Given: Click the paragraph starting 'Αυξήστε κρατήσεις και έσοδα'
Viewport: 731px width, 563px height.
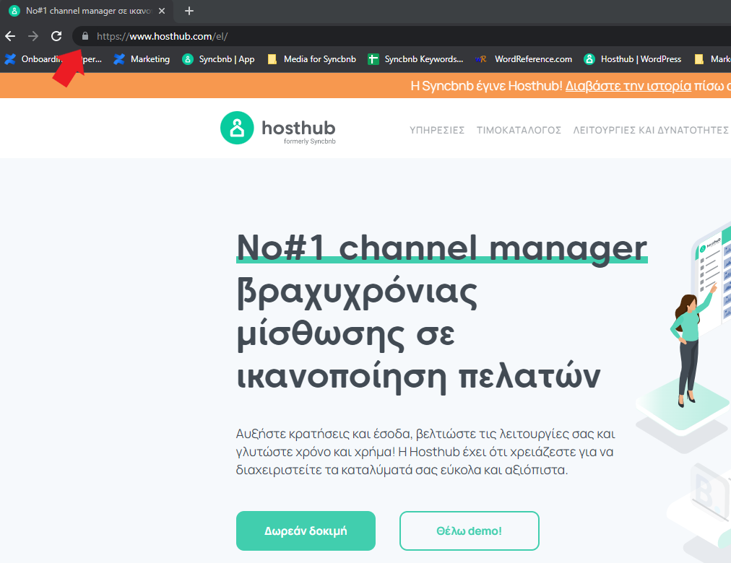Looking at the screenshot, I should (425, 452).
